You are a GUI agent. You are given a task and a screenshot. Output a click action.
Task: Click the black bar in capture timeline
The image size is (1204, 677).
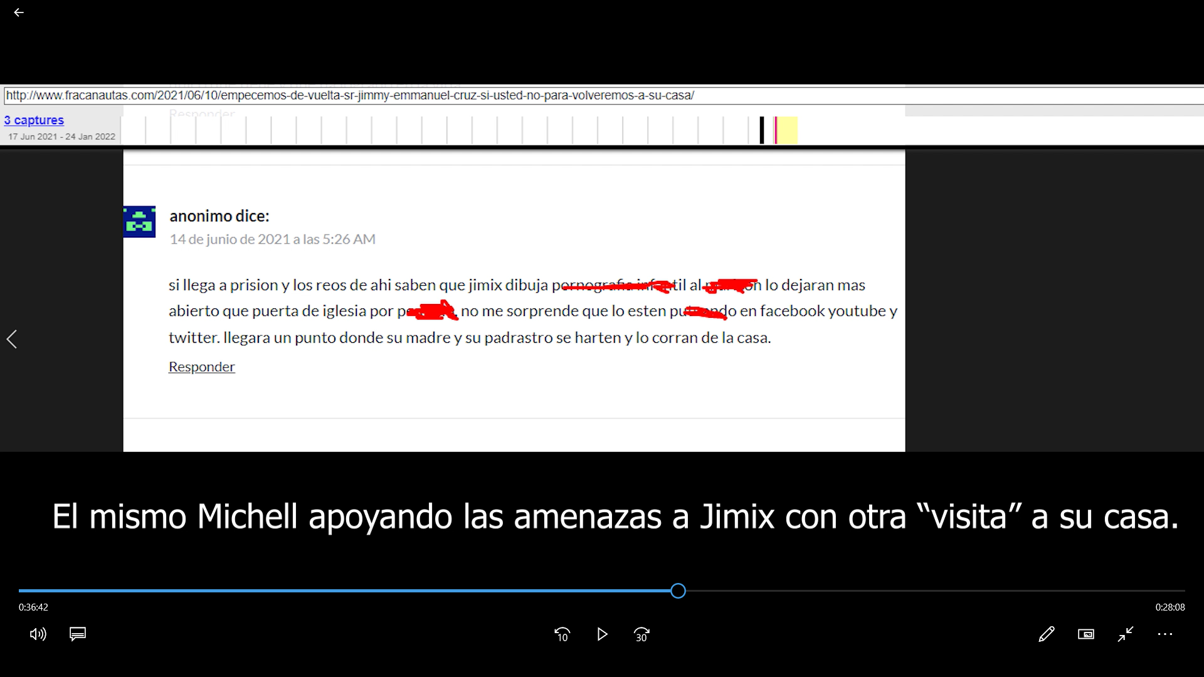click(x=762, y=130)
